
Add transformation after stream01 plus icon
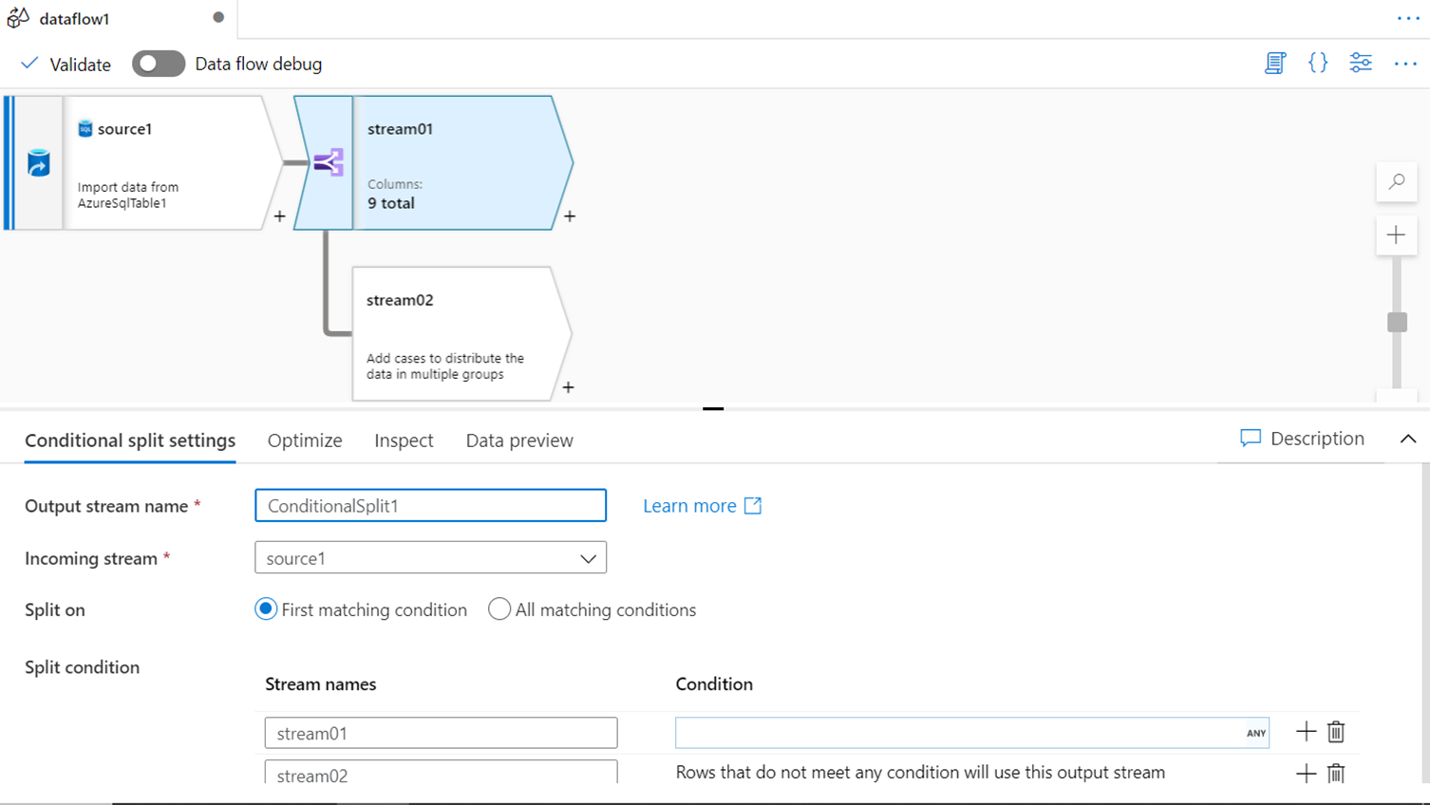tap(570, 216)
